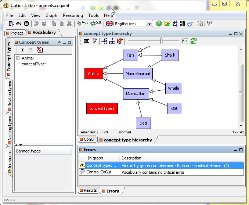Image resolution: width=249 pixels, height=205 pixels.
Task: Maximize the concept type hierarchy panel
Action: 236,33
